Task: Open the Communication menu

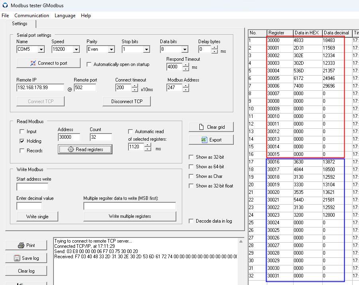Action: click(32, 16)
